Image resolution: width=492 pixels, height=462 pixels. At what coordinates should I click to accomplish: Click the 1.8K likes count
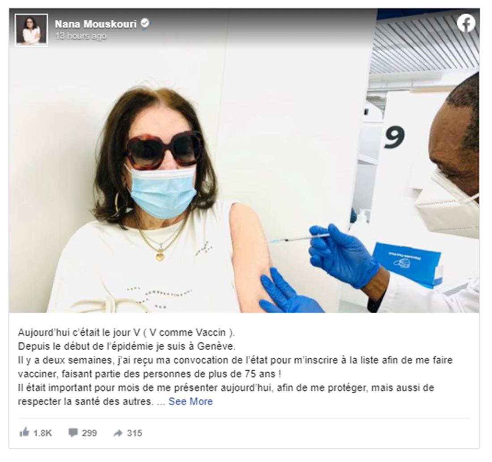click(x=42, y=433)
